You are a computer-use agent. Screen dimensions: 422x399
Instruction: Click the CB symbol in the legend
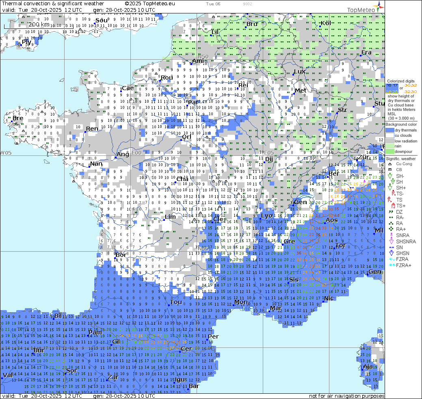tap(390, 170)
